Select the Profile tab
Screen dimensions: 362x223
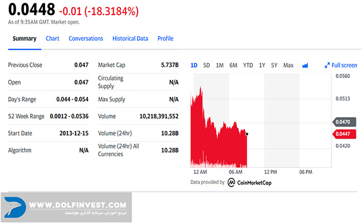(165, 38)
